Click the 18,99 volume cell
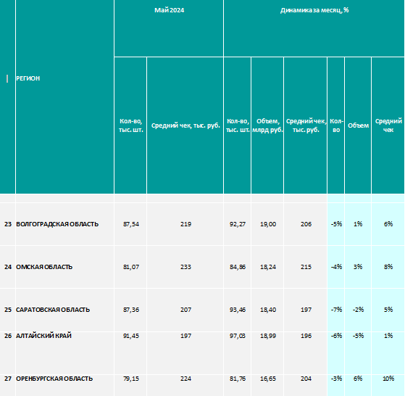405x396 pixels. tap(267, 352)
